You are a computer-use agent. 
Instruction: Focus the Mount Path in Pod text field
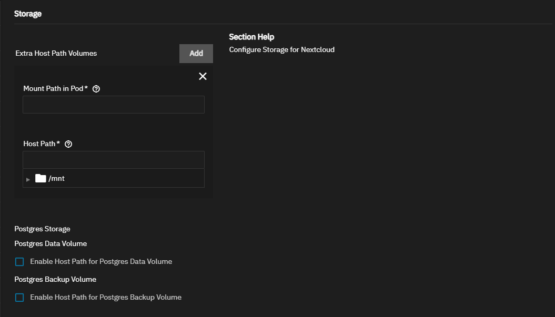coord(113,105)
